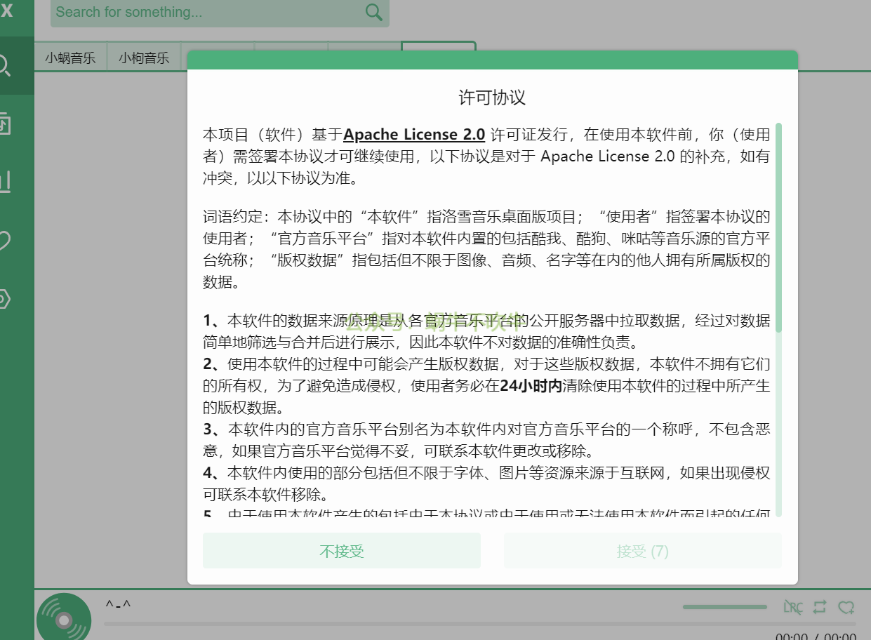Click the vinyl disc album cover
Screen dimensions: 871x640
(63, 619)
